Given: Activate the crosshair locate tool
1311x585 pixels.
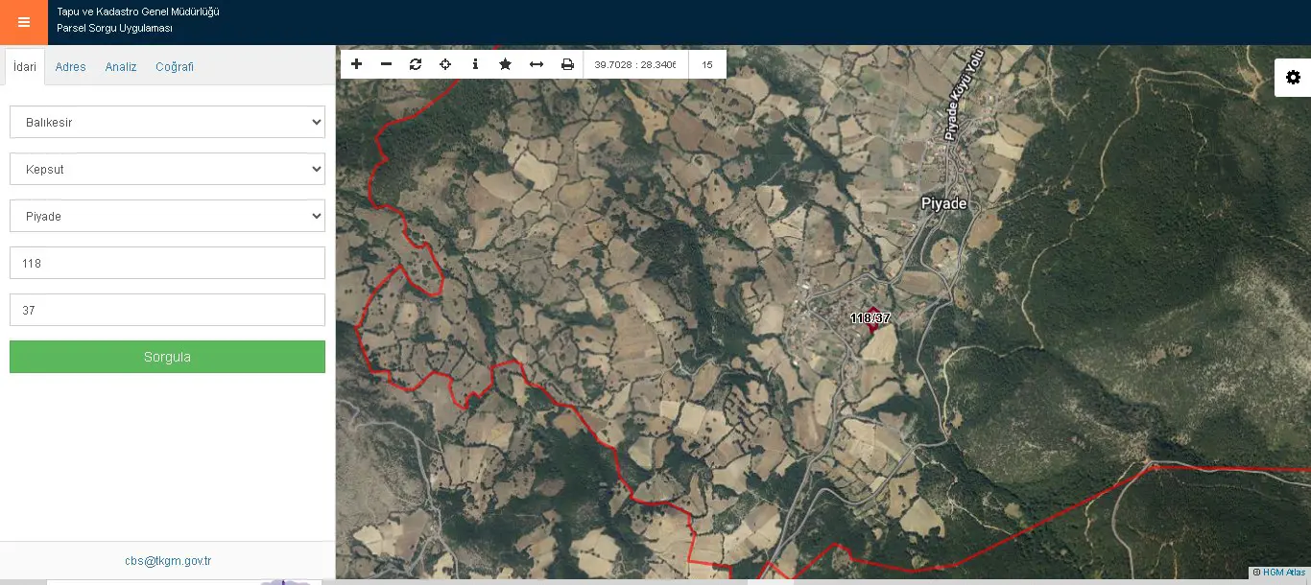Looking at the screenshot, I should [445, 64].
